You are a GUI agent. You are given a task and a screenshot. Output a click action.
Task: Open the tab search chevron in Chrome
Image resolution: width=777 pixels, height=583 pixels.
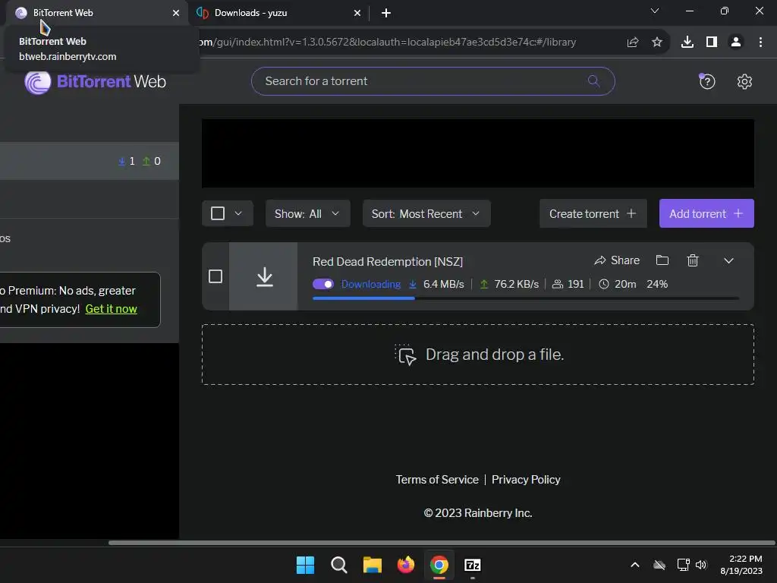click(x=655, y=11)
